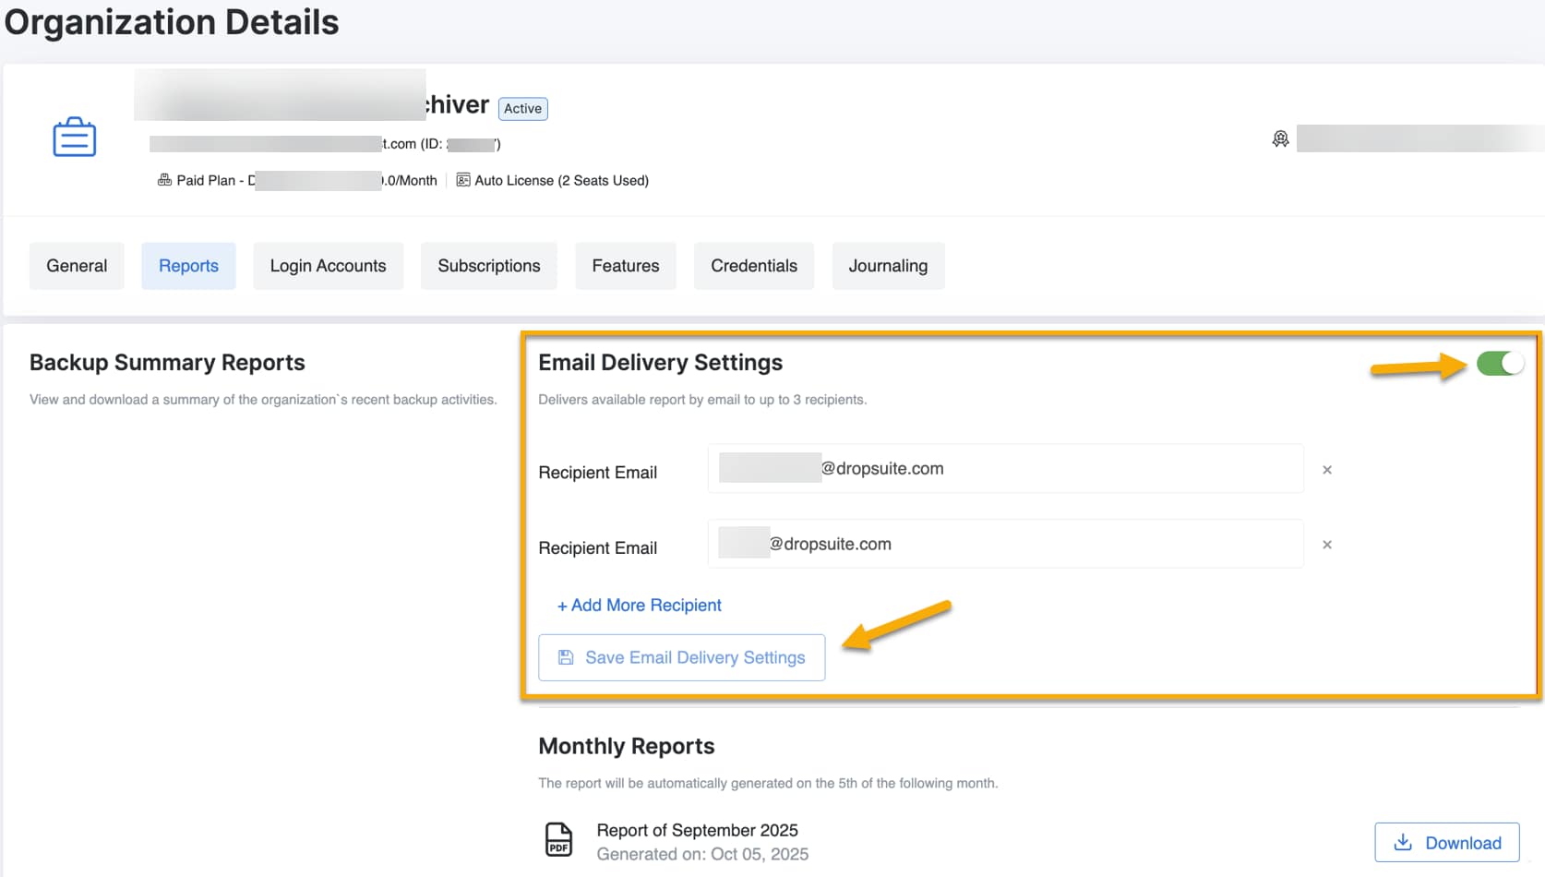Switch to the Login Accounts tab
Screen dimensions: 1545x877
tap(328, 266)
